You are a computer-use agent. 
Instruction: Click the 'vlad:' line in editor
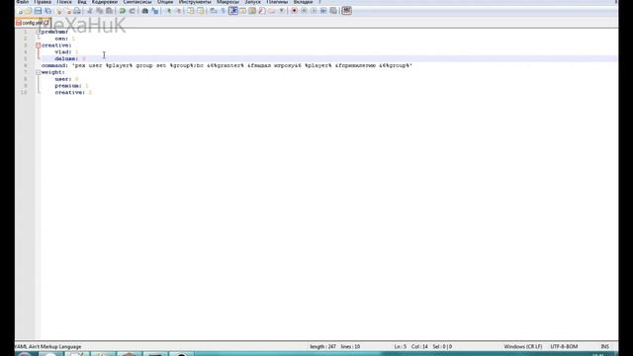point(66,51)
